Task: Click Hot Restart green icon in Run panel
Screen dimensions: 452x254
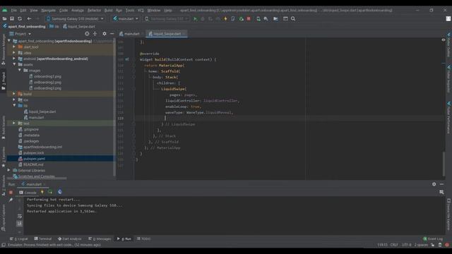Action: tap(50, 192)
